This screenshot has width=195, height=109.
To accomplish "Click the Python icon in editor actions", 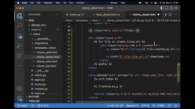I will pos(165,15).
